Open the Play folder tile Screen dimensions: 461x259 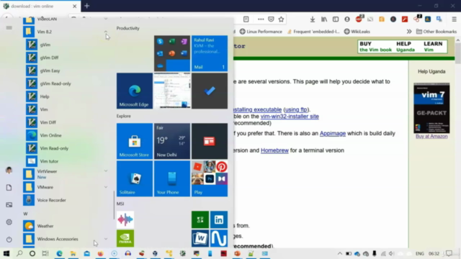click(x=210, y=178)
